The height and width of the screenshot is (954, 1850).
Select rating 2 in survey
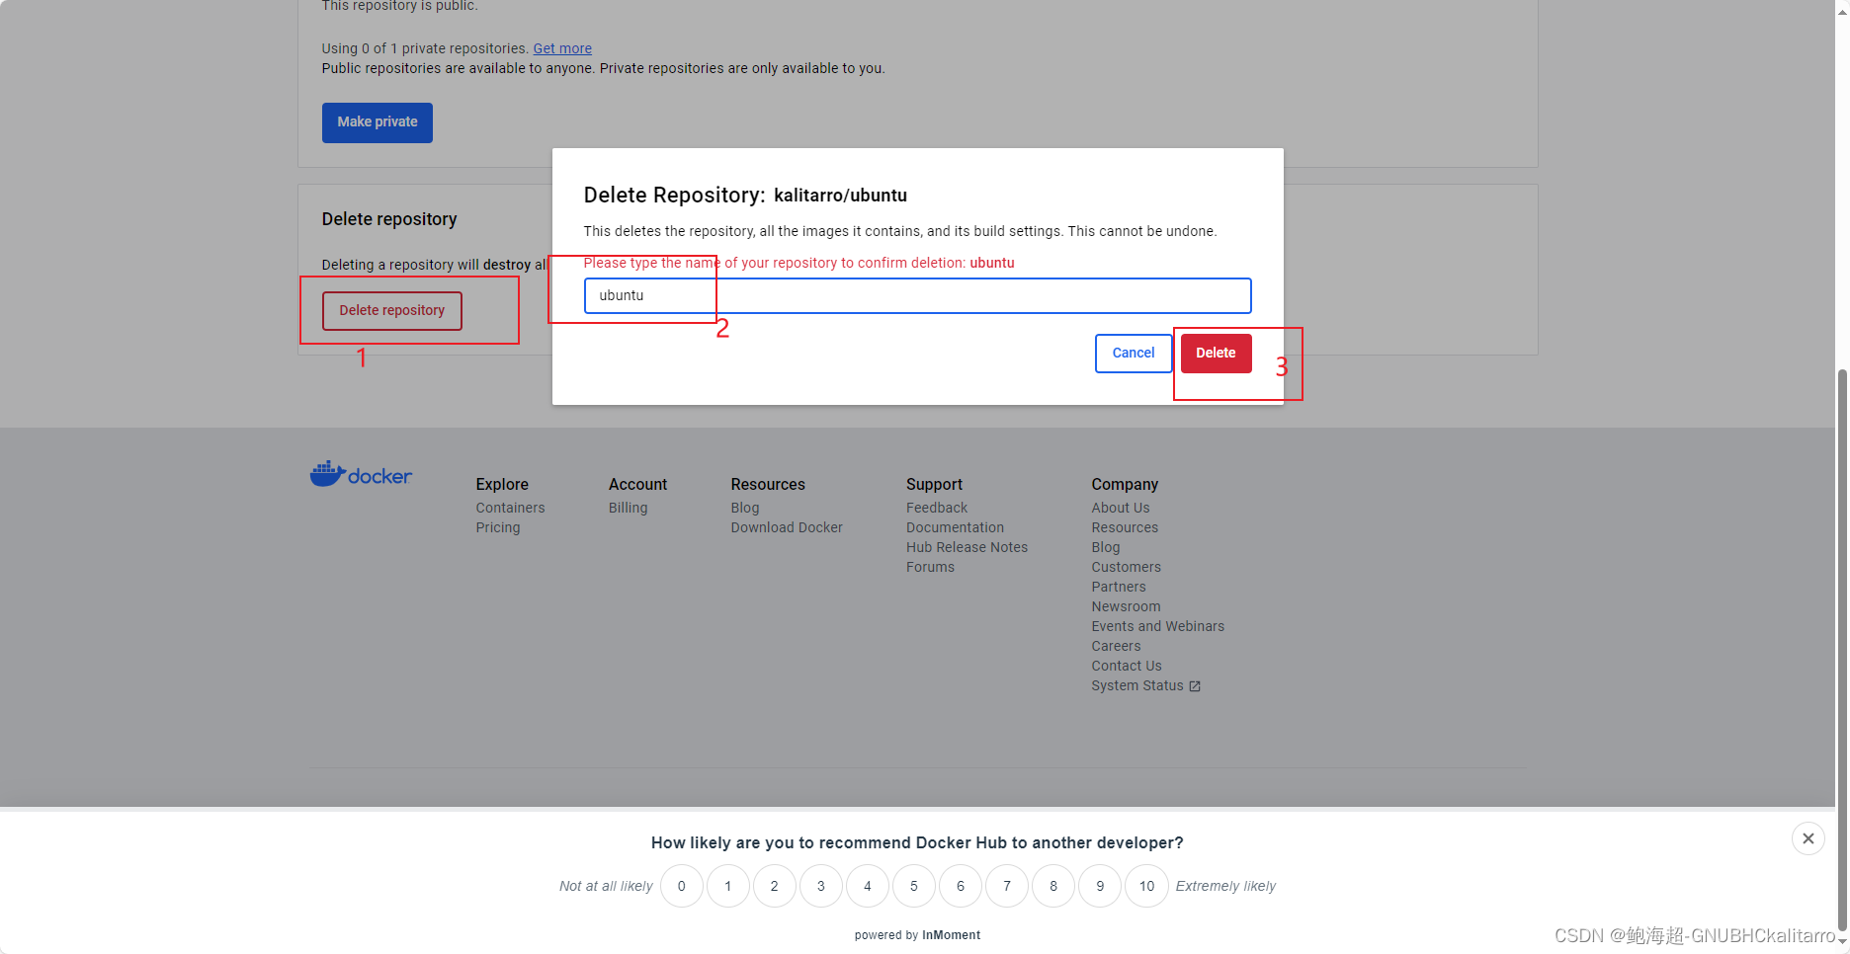[x=775, y=886]
